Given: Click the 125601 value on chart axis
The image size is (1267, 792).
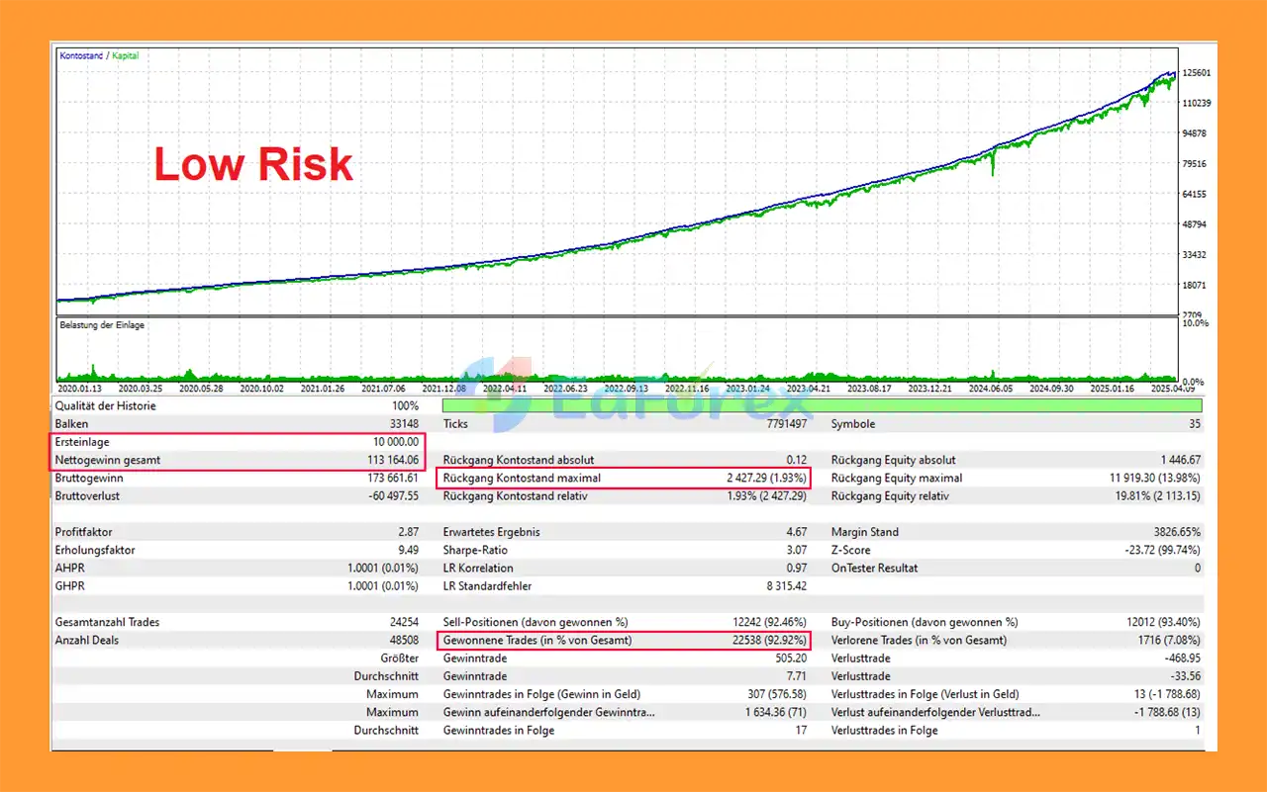Looking at the screenshot, I should 1198,73.
